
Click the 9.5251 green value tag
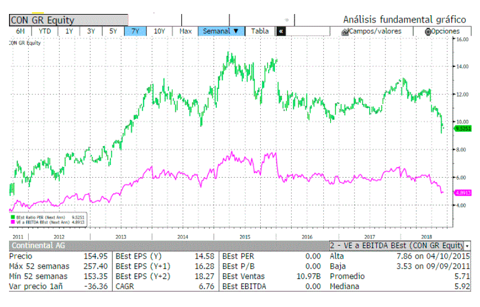pyautogui.click(x=464, y=129)
